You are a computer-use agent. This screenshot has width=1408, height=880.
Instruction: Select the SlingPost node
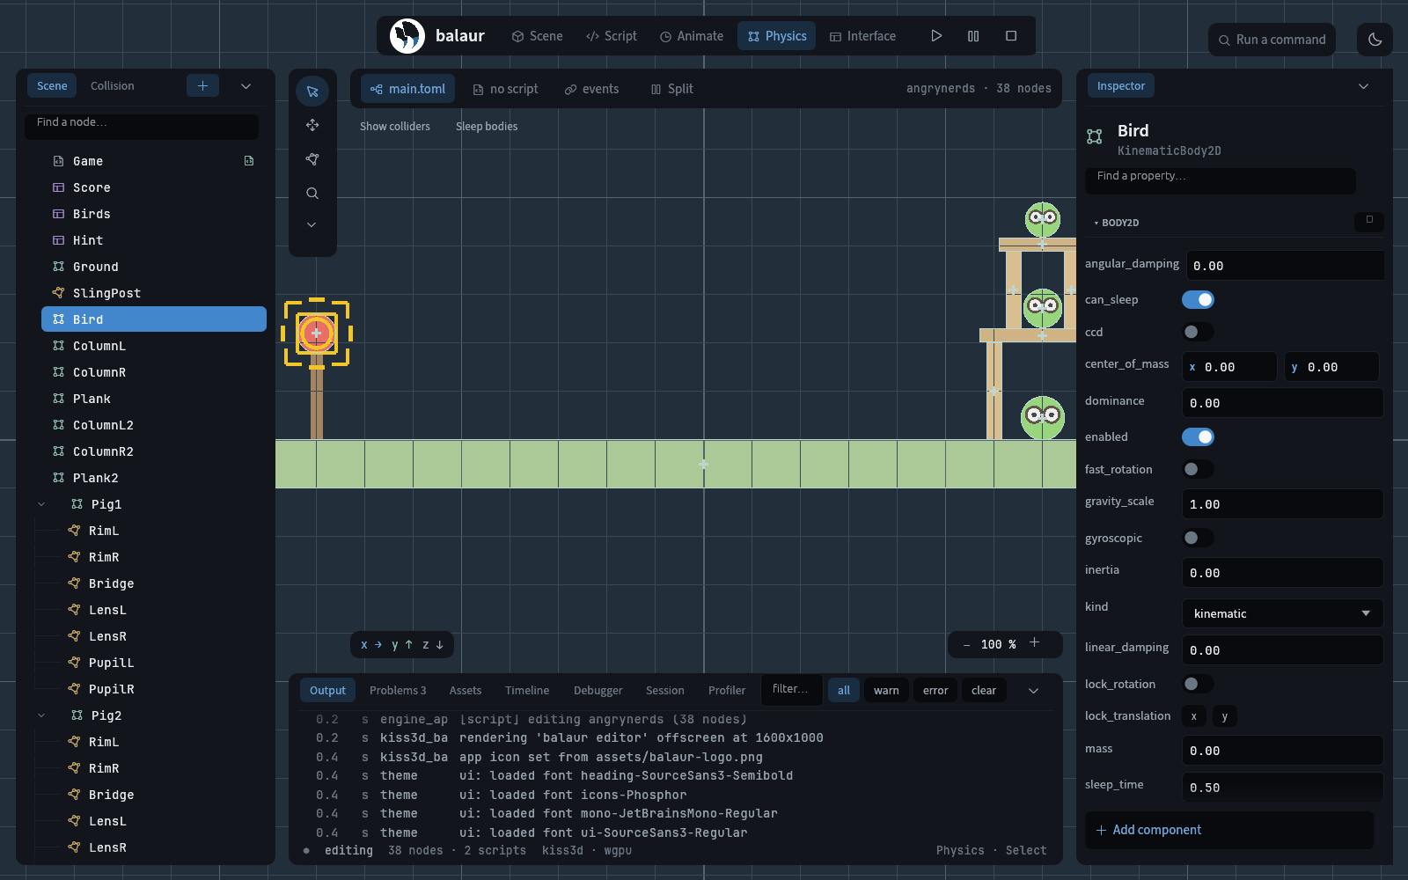[x=154, y=293]
